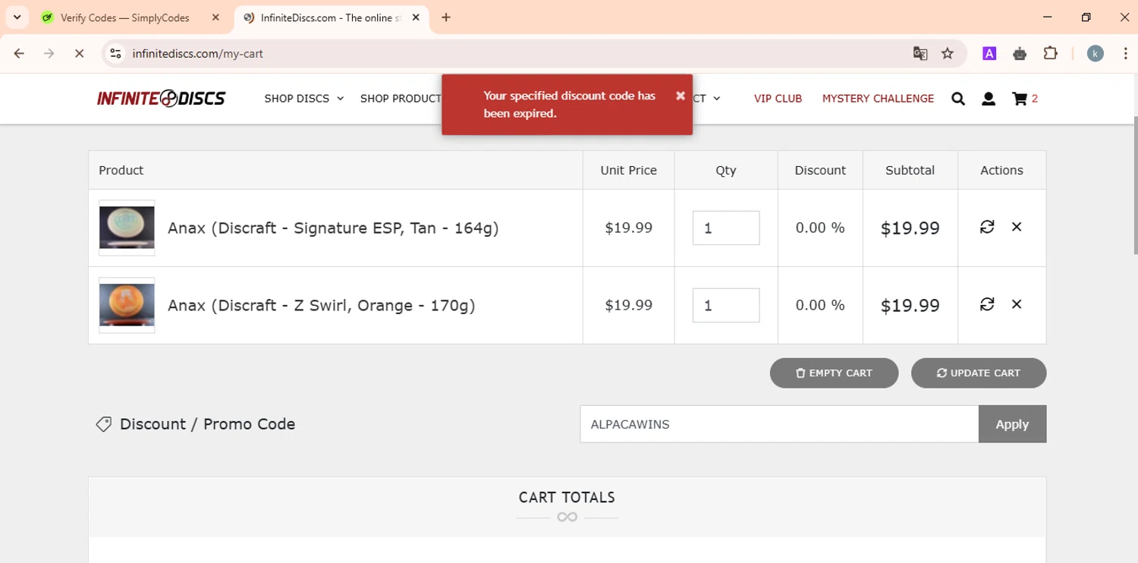Open the tab search dropdown arrow
The width and height of the screenshot is (1138, 563).
coord(17,17)
